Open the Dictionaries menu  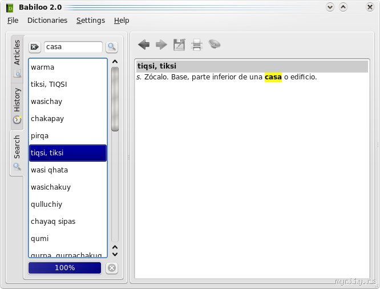click(47, 21)
